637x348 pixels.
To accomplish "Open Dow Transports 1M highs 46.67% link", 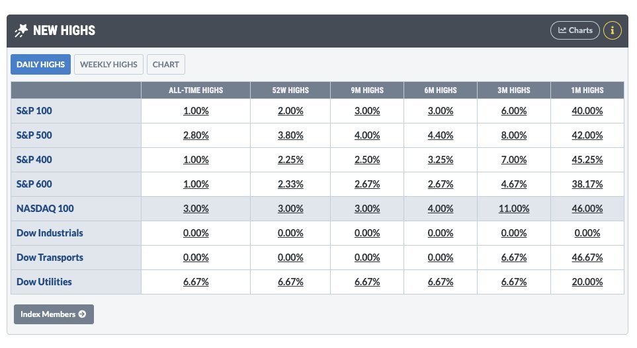I will (587, 258).
